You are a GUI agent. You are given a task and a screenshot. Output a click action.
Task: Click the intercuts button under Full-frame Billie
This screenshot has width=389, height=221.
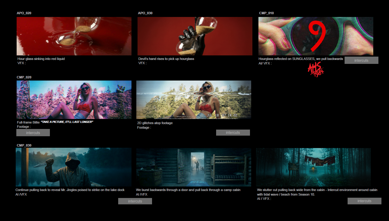33,133
